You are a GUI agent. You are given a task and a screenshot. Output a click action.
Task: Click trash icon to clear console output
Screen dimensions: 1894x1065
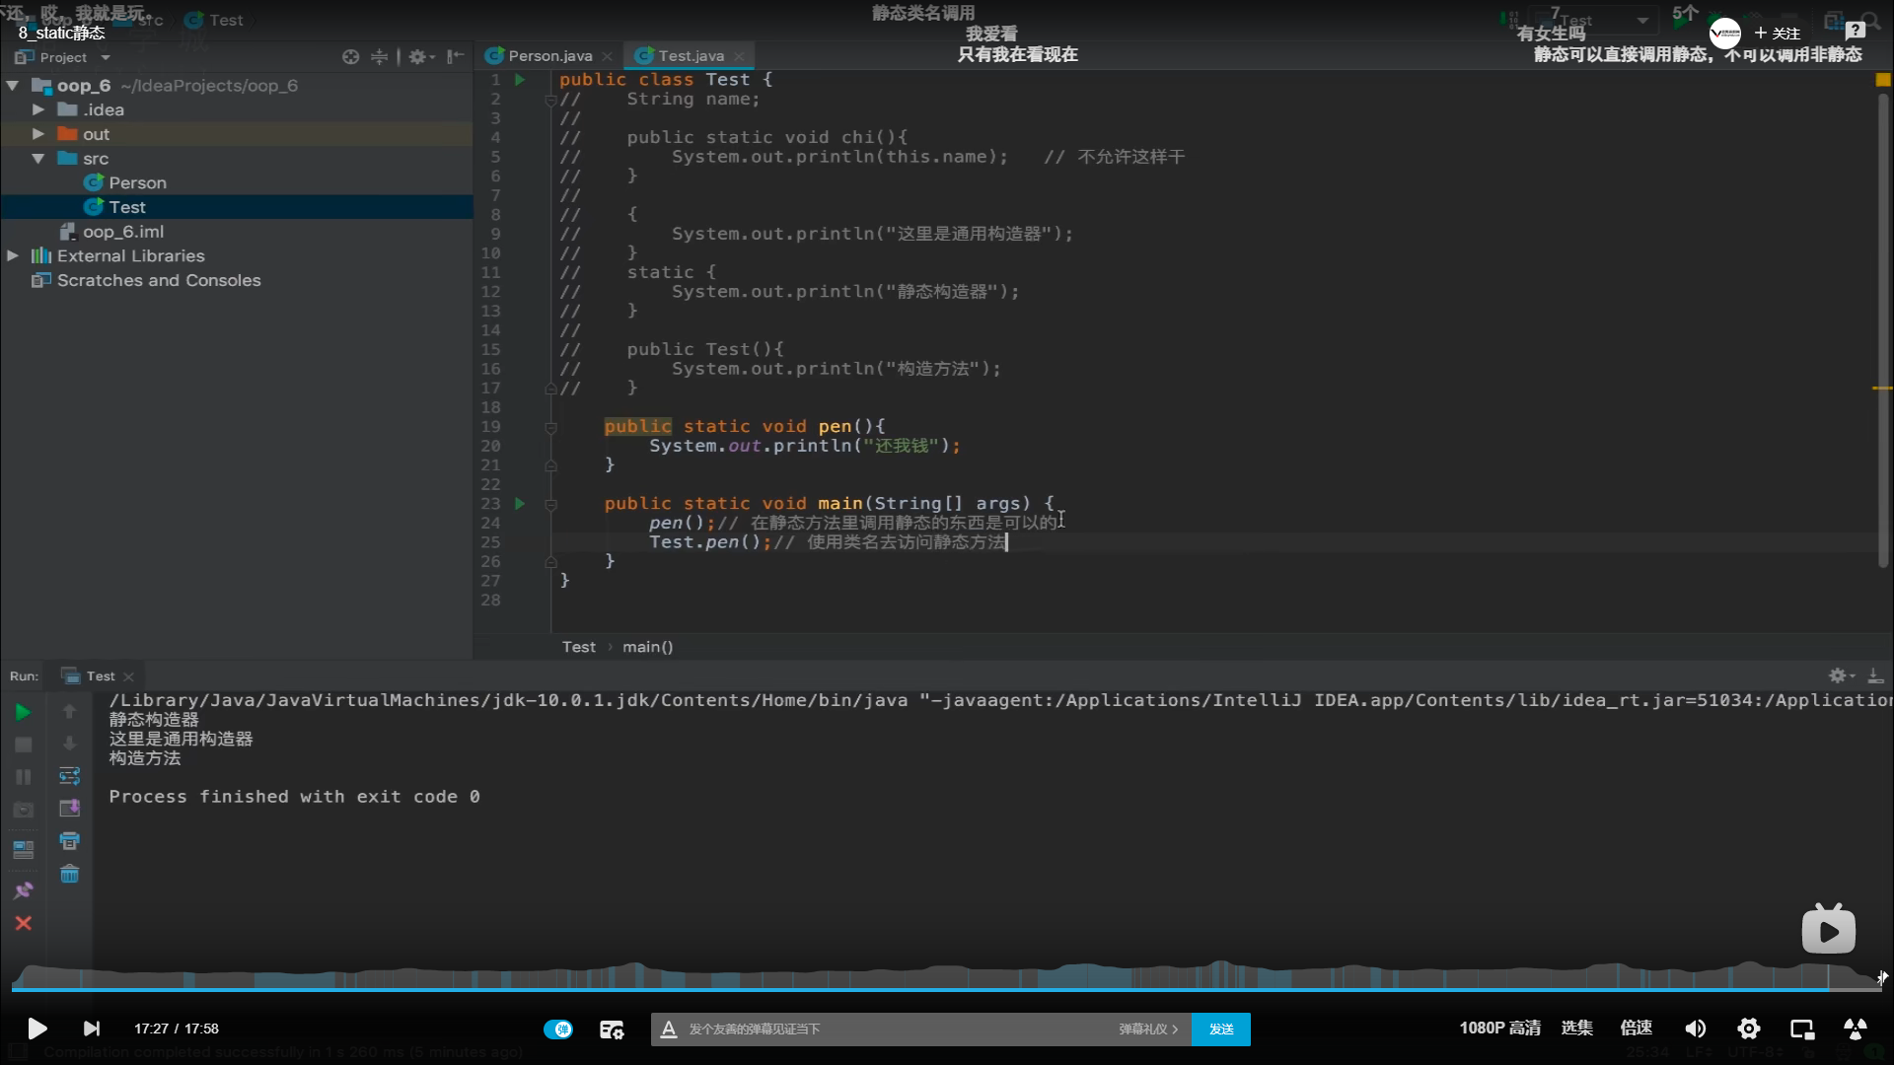(x=69, y=875)
